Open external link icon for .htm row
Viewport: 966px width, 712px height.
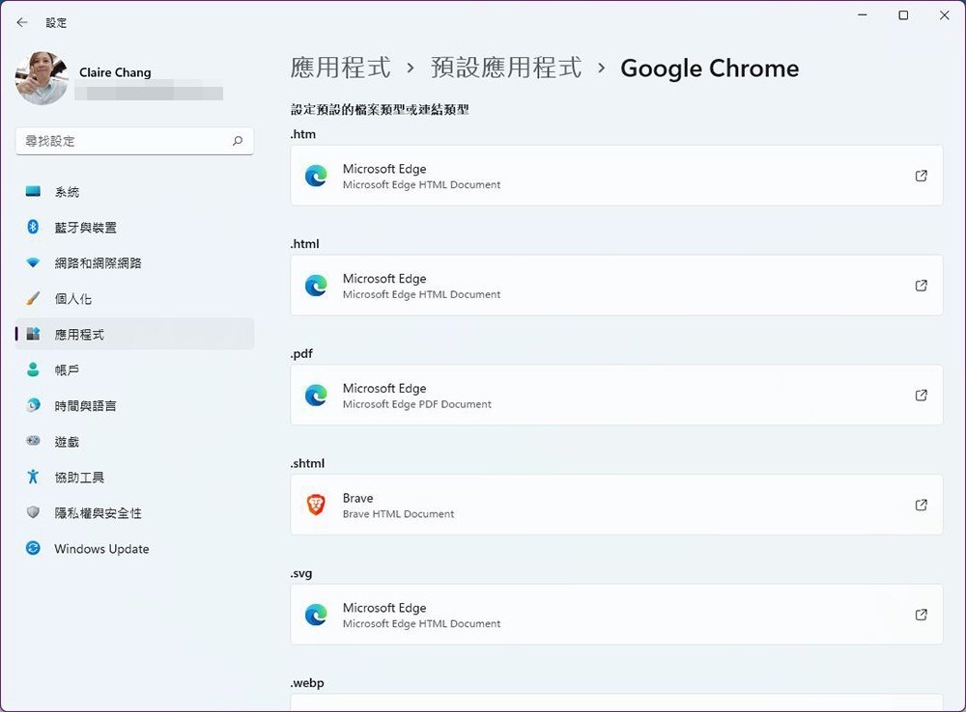coord(921,176)
